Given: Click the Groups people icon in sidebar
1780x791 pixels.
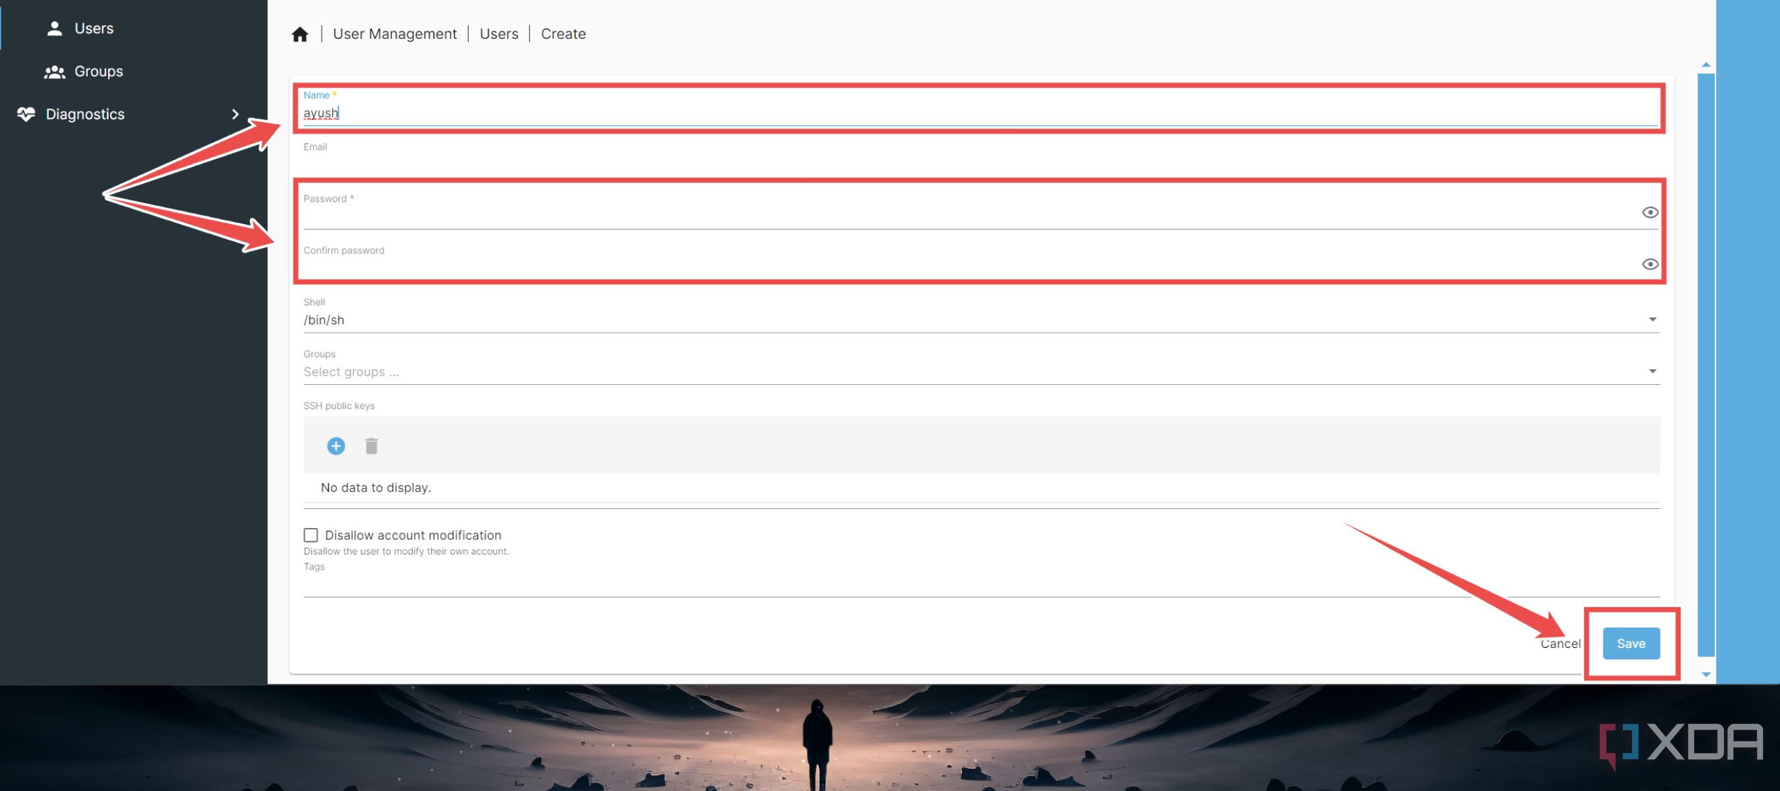Looking at the screenshot, I should [x=55, y=71].
